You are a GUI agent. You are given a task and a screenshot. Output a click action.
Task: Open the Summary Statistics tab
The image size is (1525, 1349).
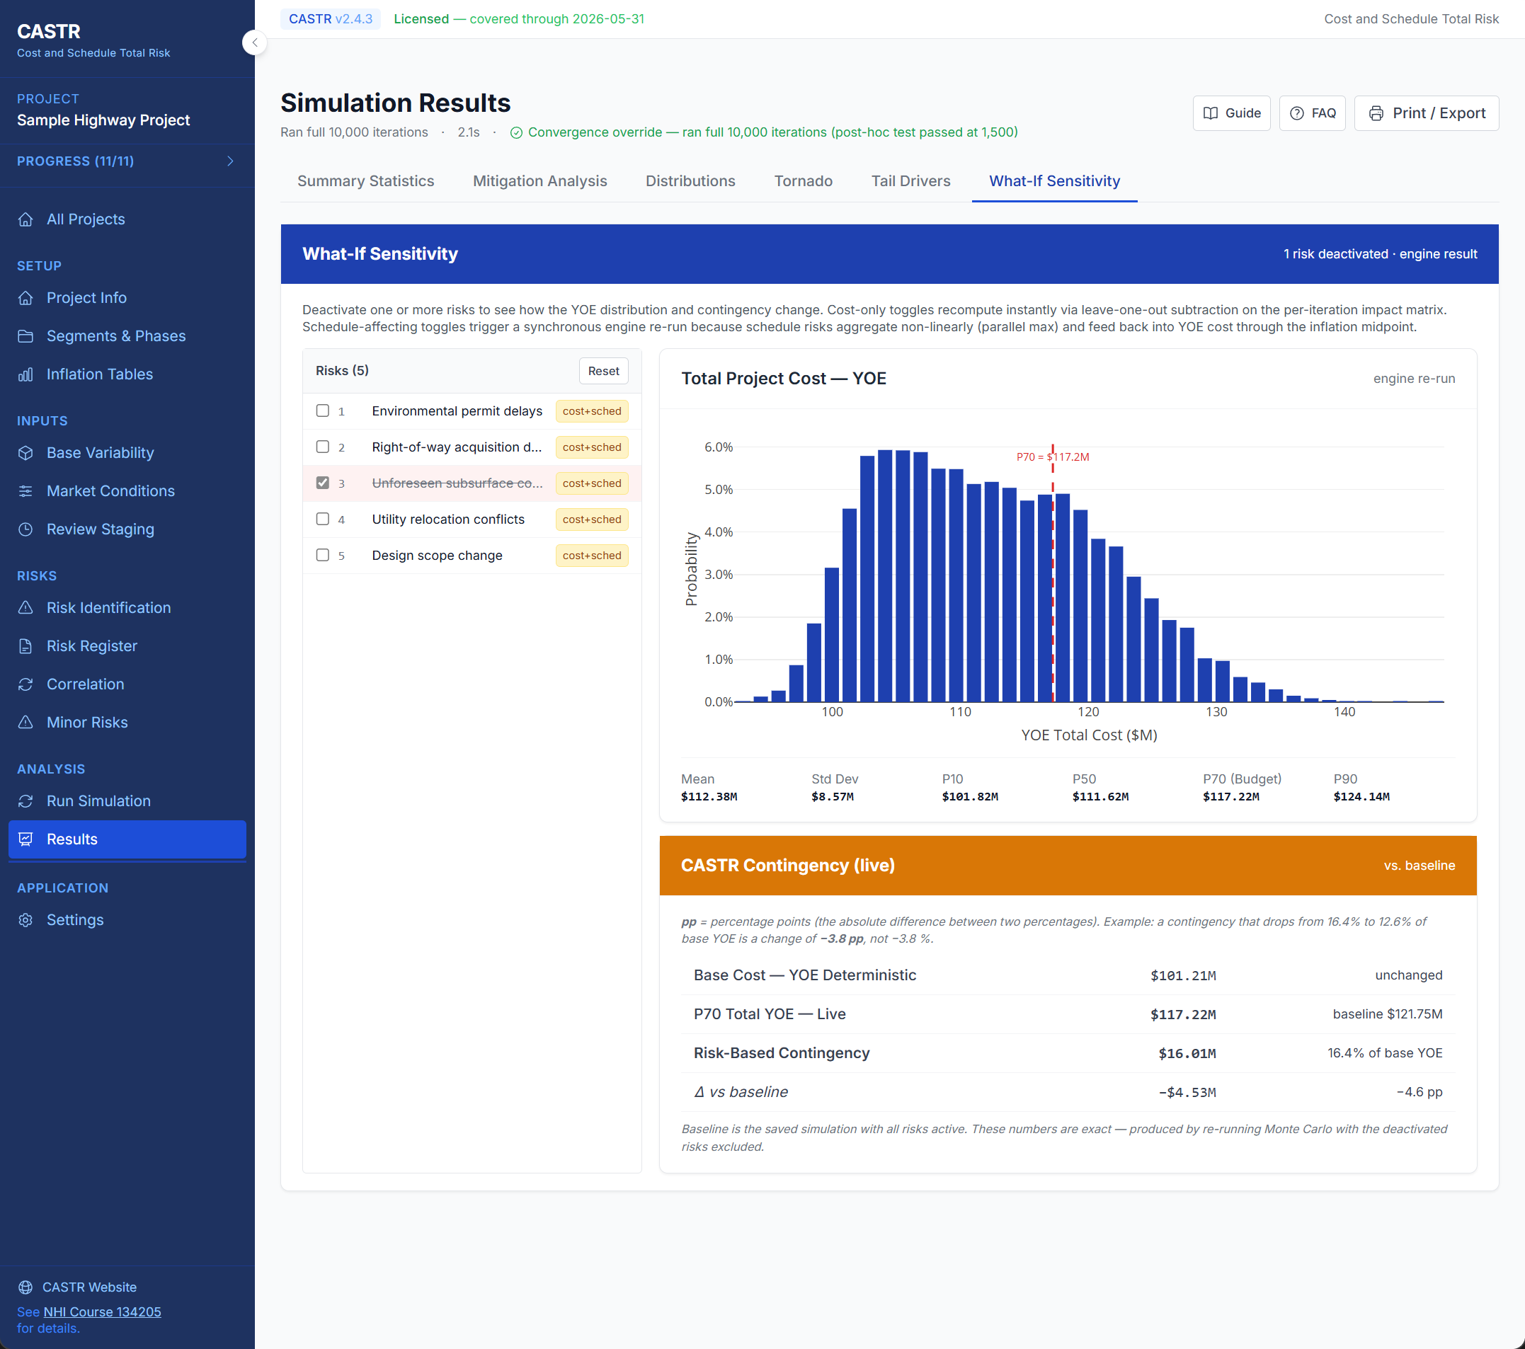pos(365,181)
